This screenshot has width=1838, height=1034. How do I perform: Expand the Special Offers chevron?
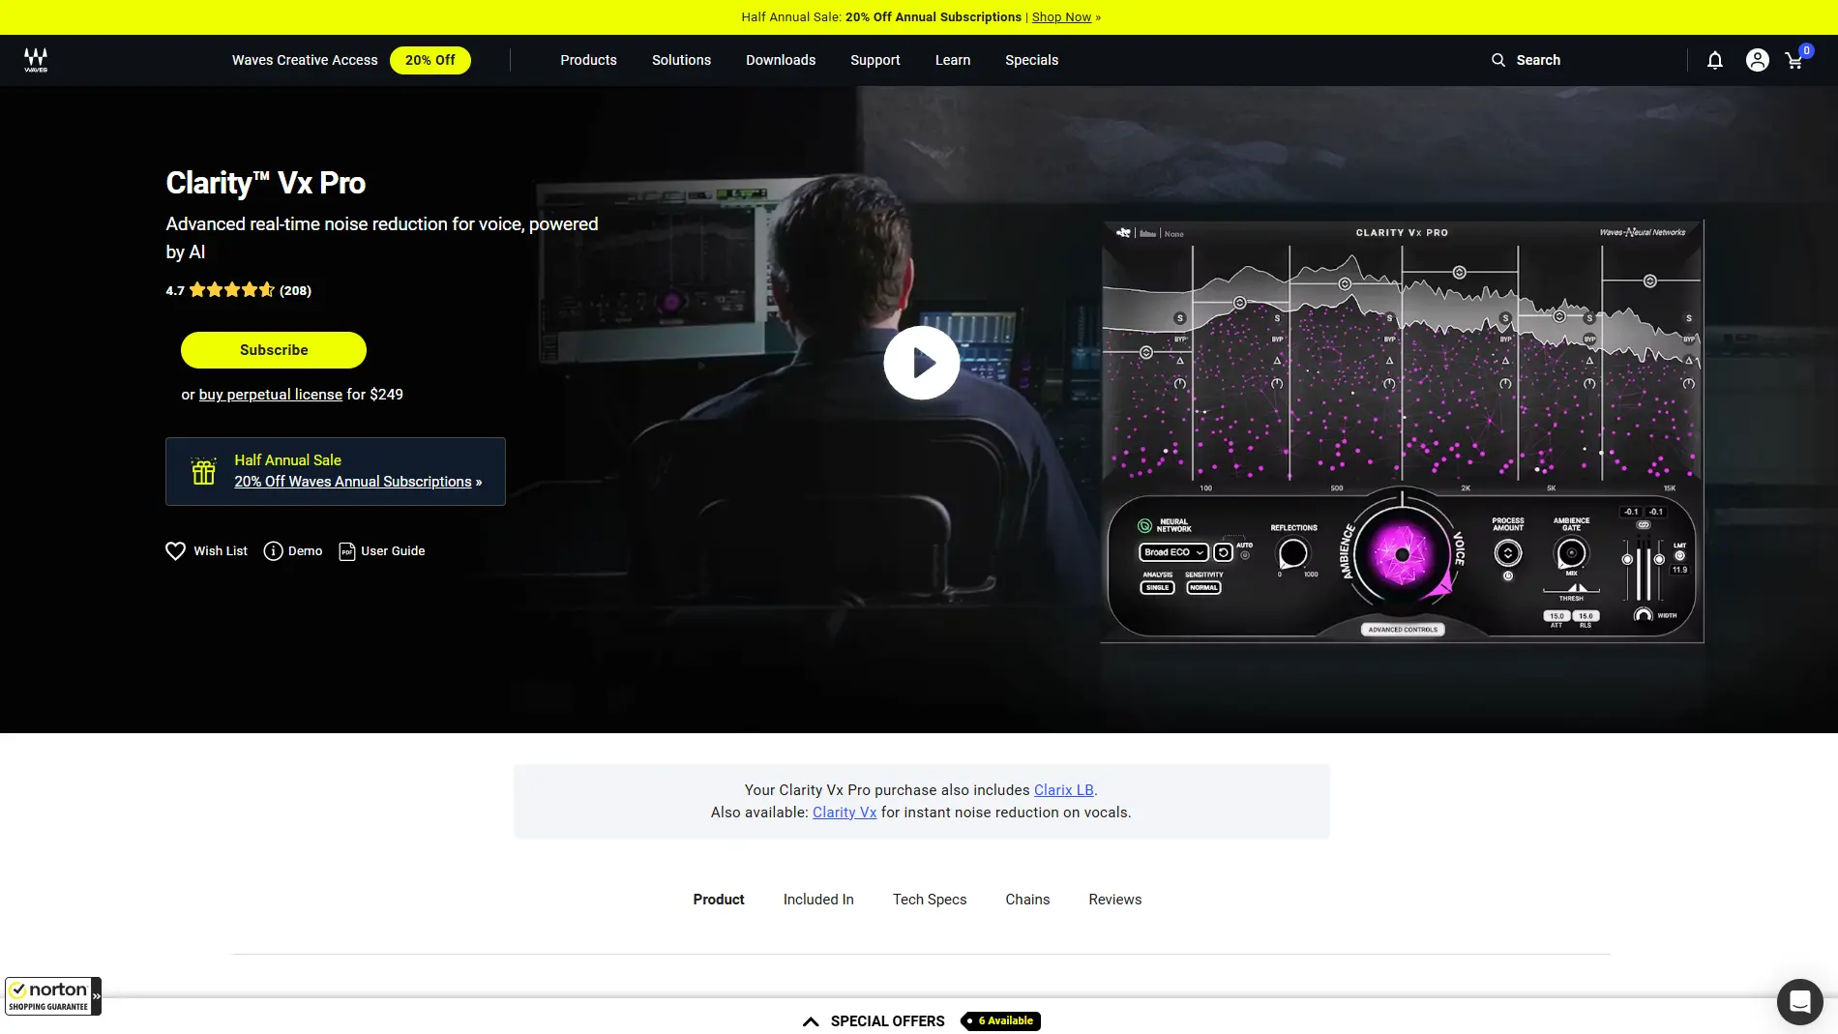[811, 1021]
